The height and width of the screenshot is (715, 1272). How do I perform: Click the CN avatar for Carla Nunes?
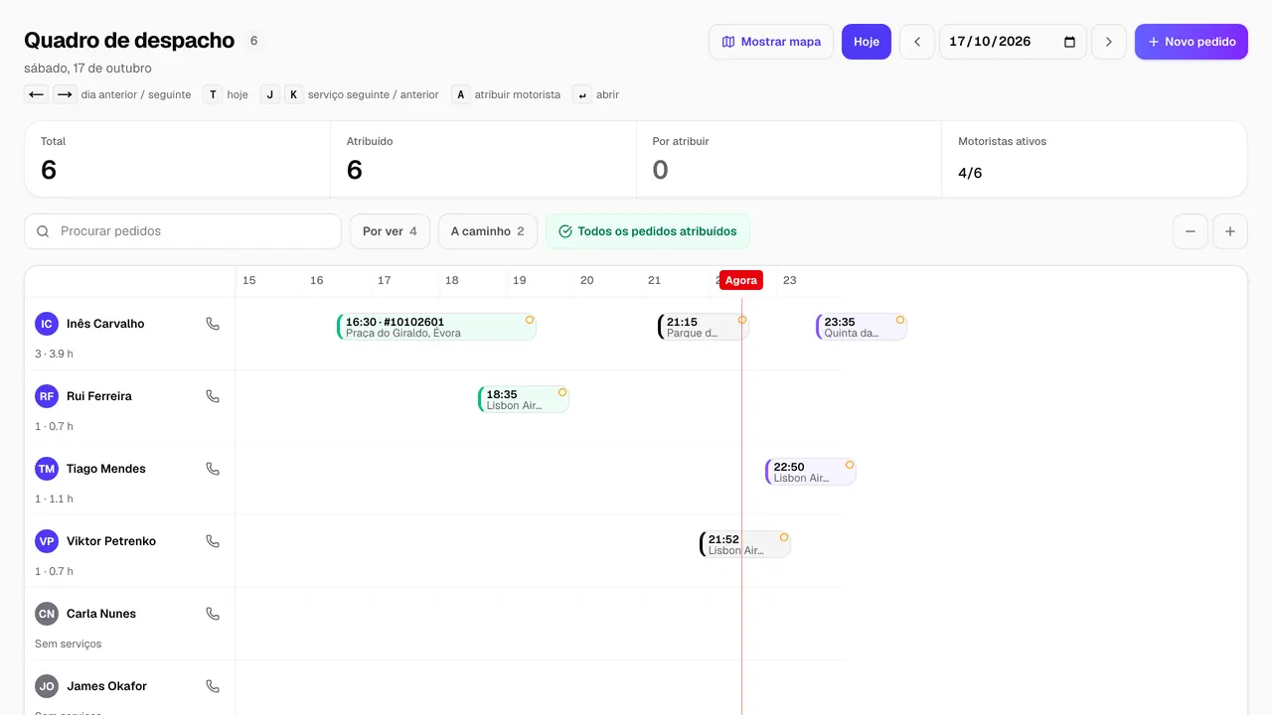(x=47, y=614)
